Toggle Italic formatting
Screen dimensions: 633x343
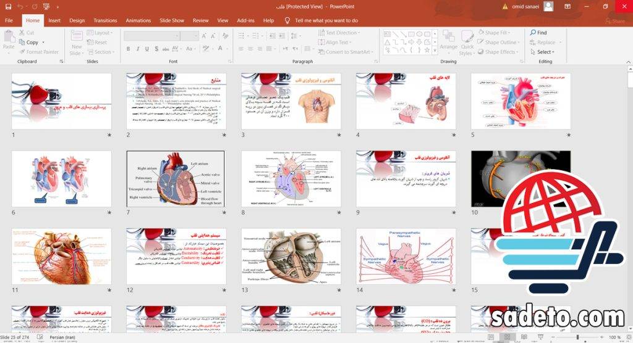[138, 49]
